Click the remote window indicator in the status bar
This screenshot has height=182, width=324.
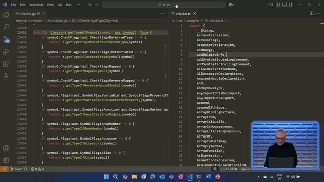tap(4, 169)
